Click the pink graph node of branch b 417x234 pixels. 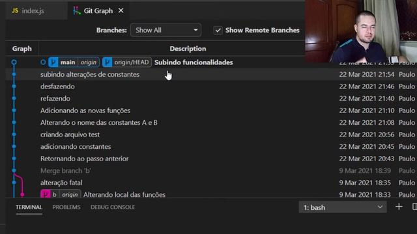[22, 195]
